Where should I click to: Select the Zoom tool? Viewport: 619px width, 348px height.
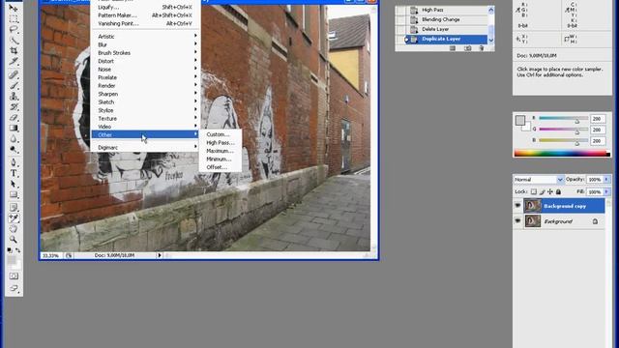14,239
